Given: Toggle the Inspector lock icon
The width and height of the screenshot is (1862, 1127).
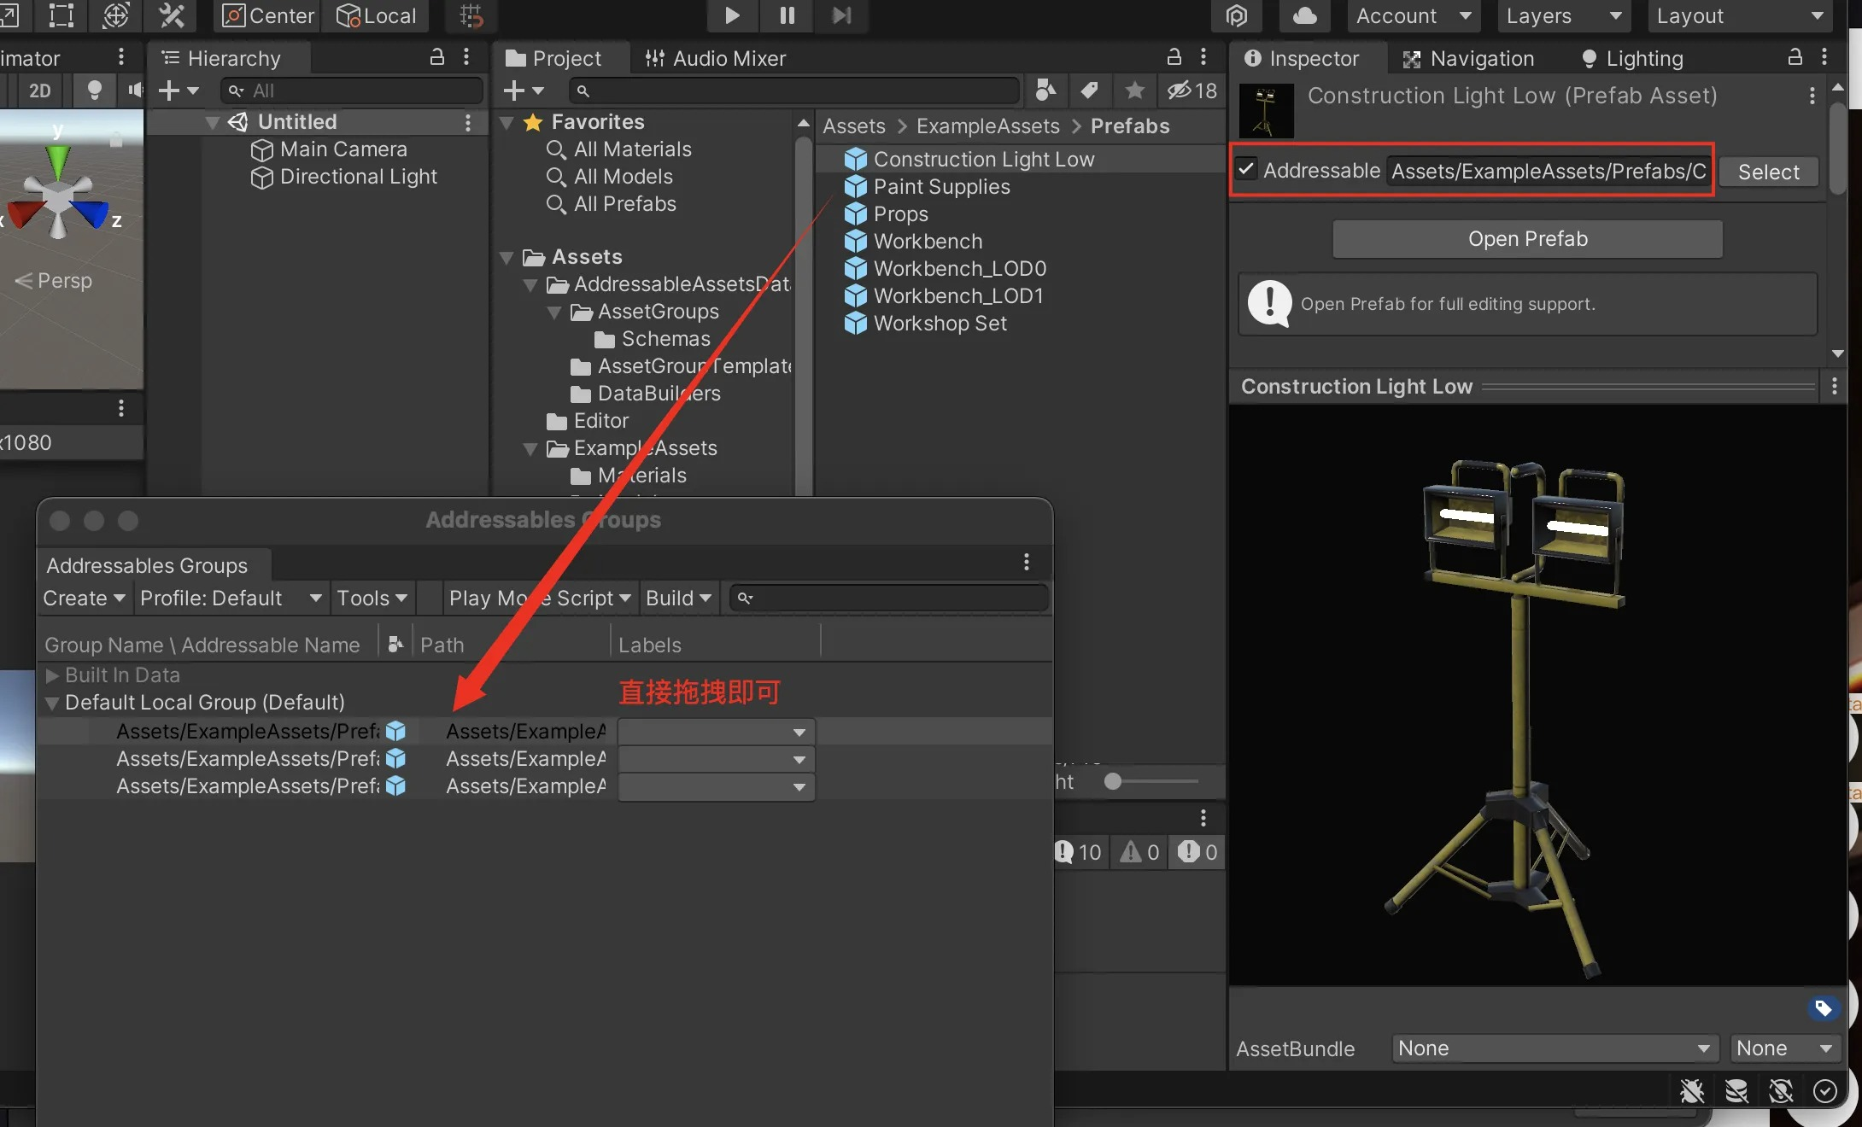Looking at the screenshot, I should (x=1795, y=57).
